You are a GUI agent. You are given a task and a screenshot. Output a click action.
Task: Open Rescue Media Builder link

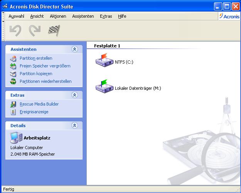coord(39,104)
